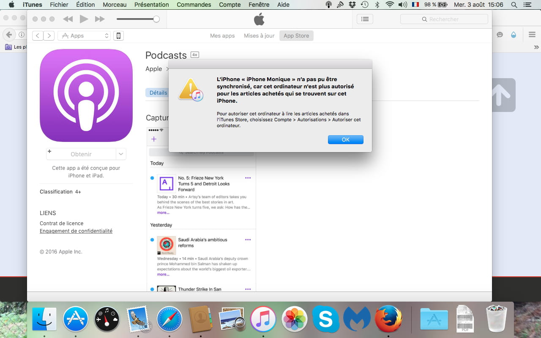Open the PDF document in the Dock
541x338 pixels.
pos(465,319)
